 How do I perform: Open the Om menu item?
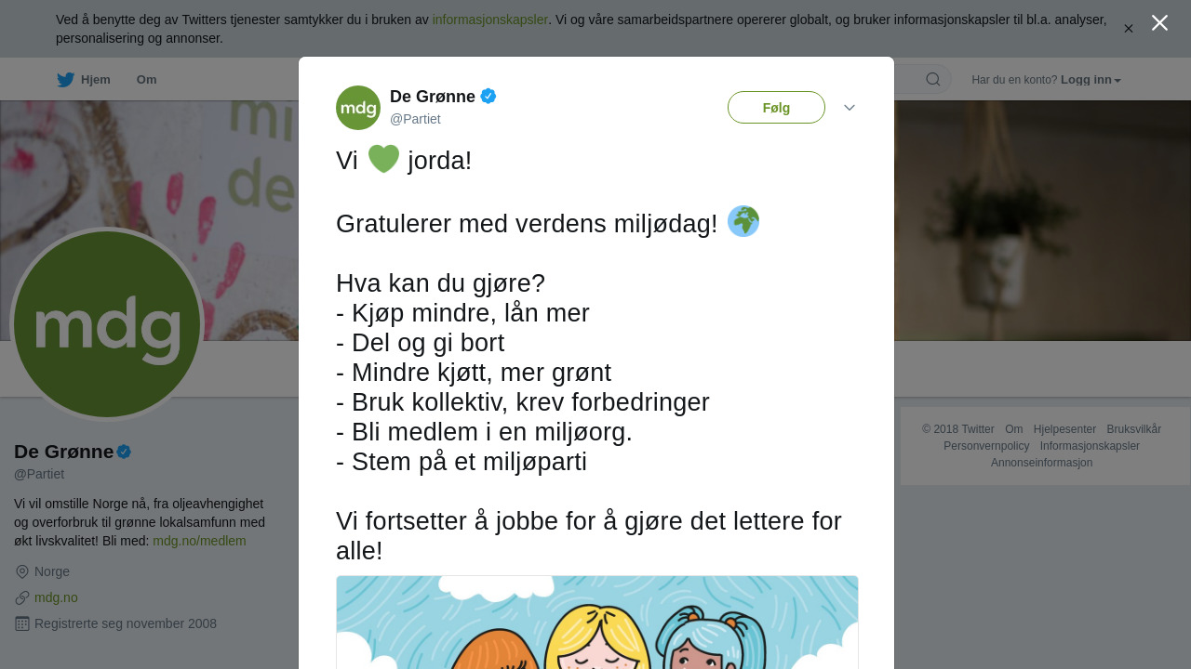pos(146,80)
